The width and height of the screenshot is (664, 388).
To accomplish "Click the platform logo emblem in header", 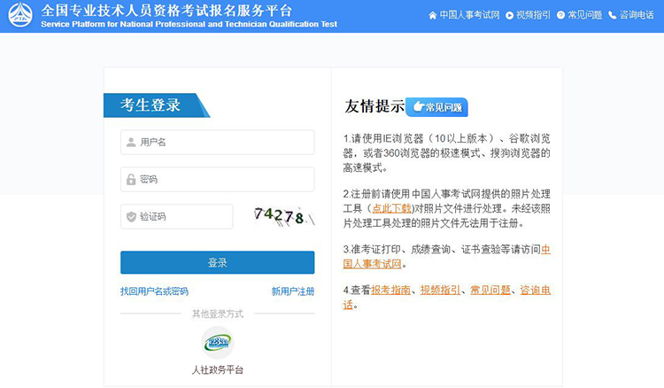I will [20, 15].
